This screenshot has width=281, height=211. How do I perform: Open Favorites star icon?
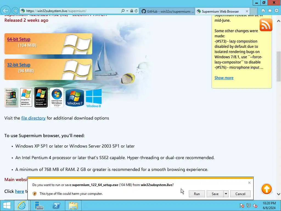tap(270, 11)
